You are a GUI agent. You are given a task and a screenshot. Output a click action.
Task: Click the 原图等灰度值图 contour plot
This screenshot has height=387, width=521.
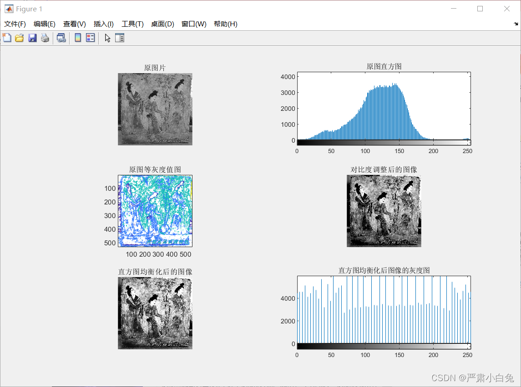click(155, 211)
